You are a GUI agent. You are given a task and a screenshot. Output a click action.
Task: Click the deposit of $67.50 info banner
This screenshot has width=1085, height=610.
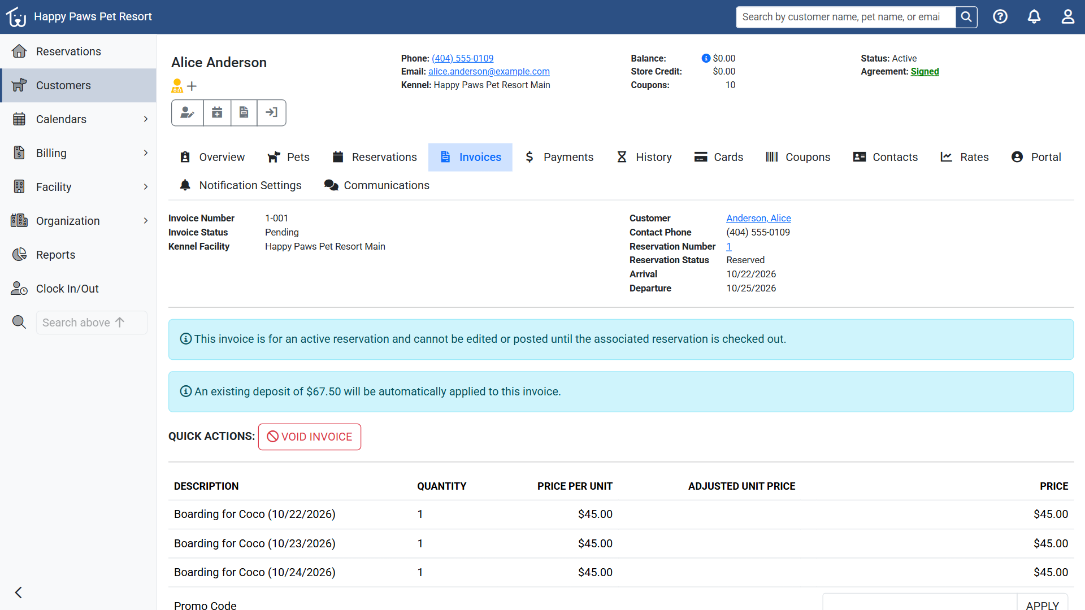point(621,391)
